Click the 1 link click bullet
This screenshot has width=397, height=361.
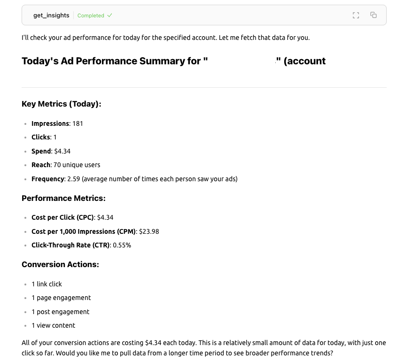point(46,284)
